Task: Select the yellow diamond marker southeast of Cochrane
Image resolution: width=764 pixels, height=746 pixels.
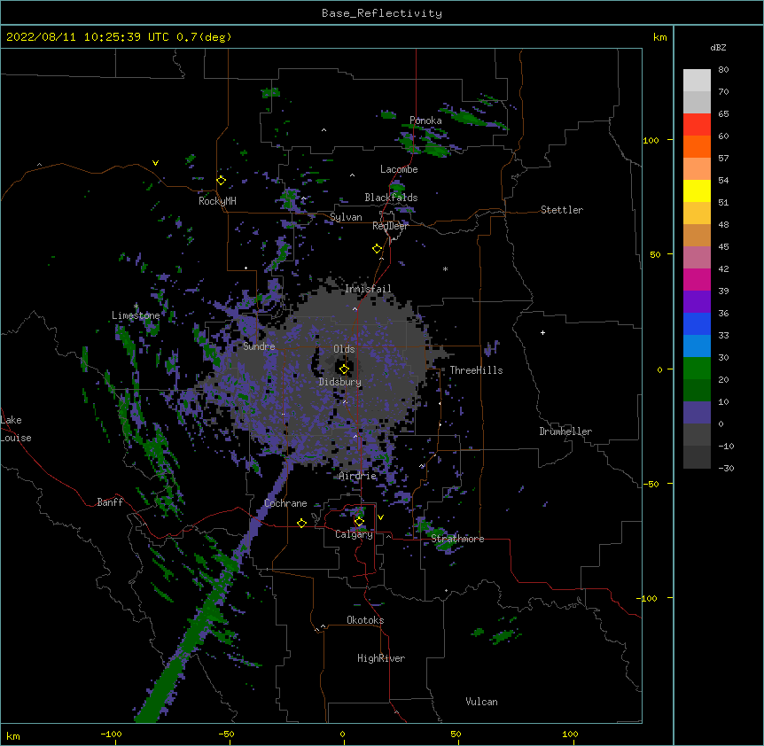Action: pos(301,523)
